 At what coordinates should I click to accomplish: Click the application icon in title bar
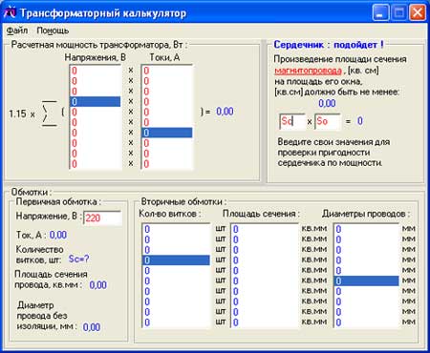(x=10, y=13)
